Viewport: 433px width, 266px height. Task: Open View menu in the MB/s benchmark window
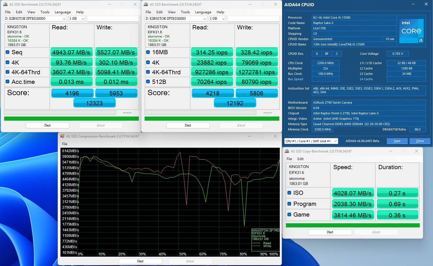pos(31,12)
